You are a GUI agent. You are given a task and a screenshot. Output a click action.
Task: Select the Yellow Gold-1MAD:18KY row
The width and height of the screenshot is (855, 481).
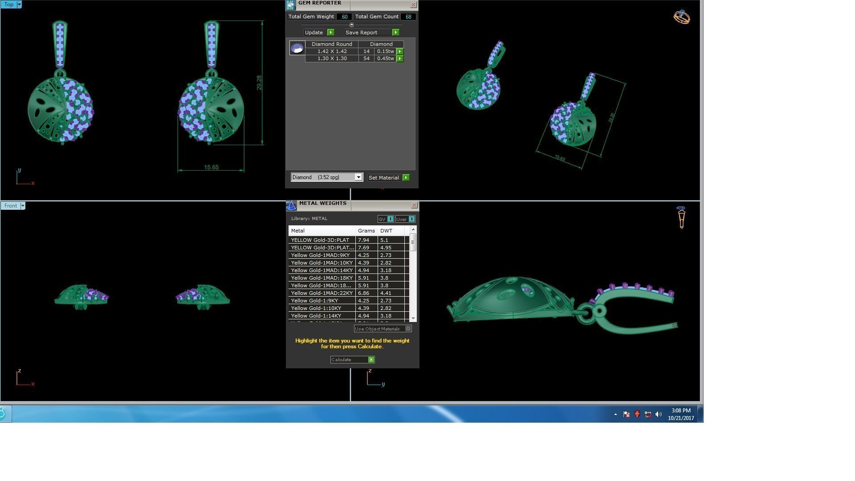click(349, 278)
